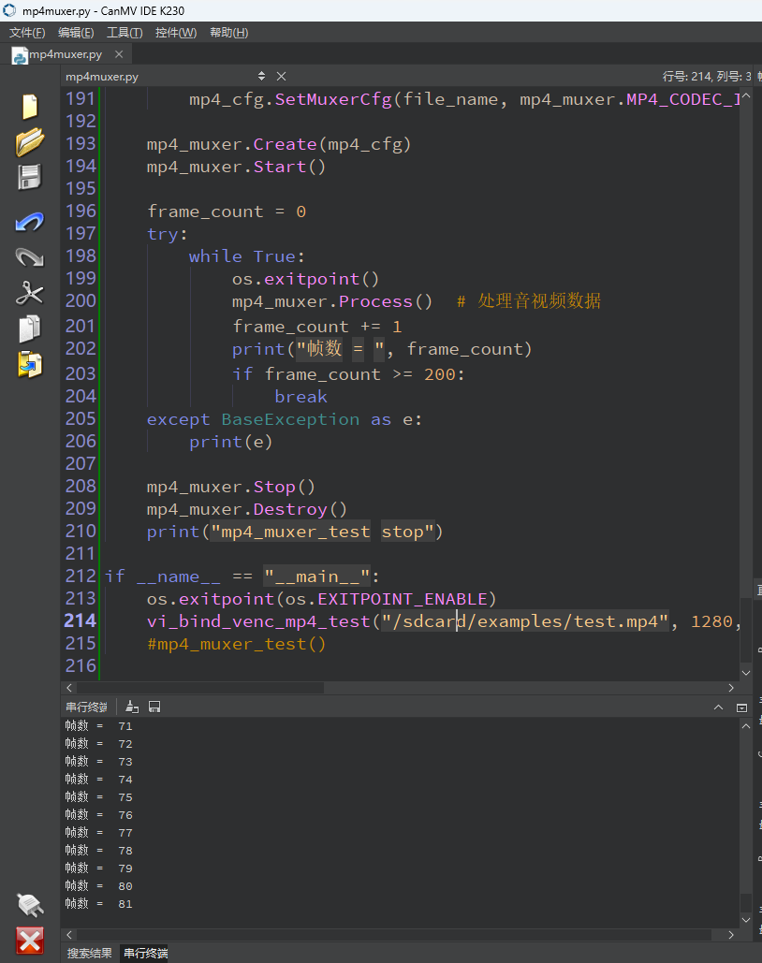This screenshot has height=963, width=762.
Task: Open the 工具(T) menu
Action: (125, 33)
